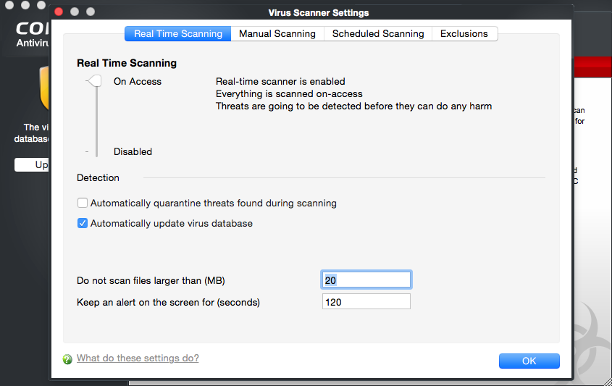The width and height of the screenshot is (612, 386).
Task: Close the Virus Scanner Settings dialog
Action: pos(59,12)
